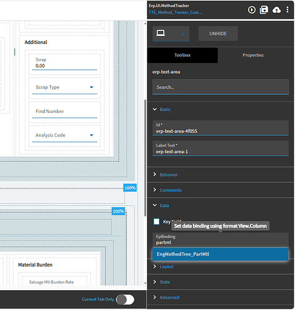Viewport: 295px width, 310px height.
Task: Open the three-dot overflow menu
Action: pos(288,9)
